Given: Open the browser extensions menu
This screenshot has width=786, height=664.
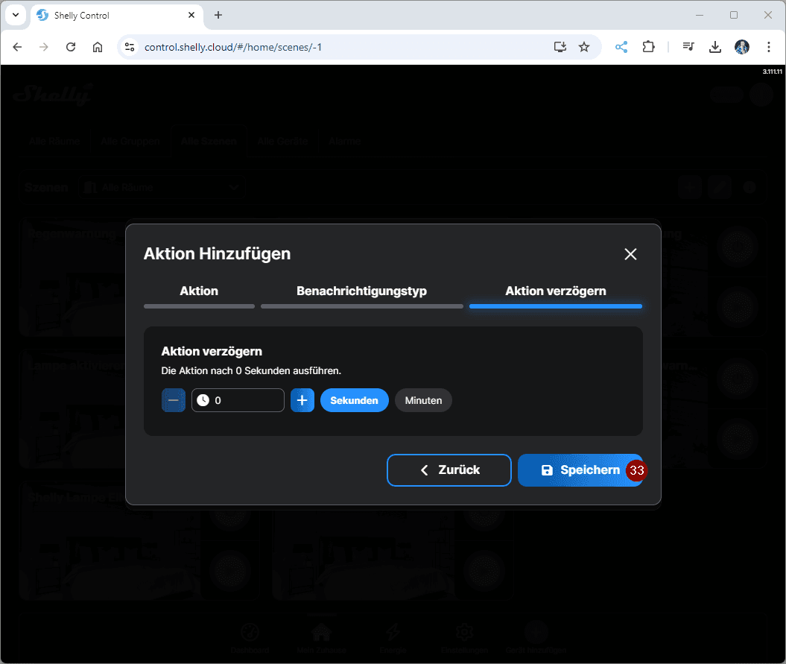Looking at the screenshot, I should click(x=648, y=47).
